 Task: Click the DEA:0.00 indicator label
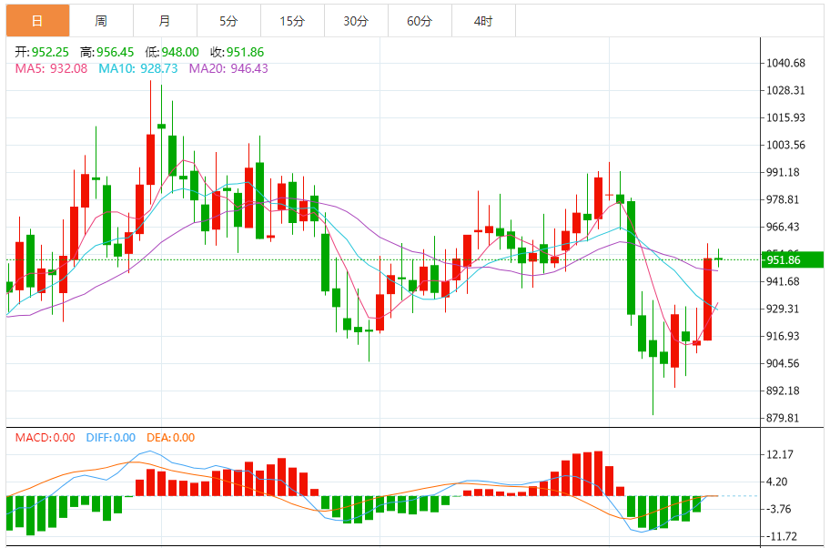pos(170,437)
